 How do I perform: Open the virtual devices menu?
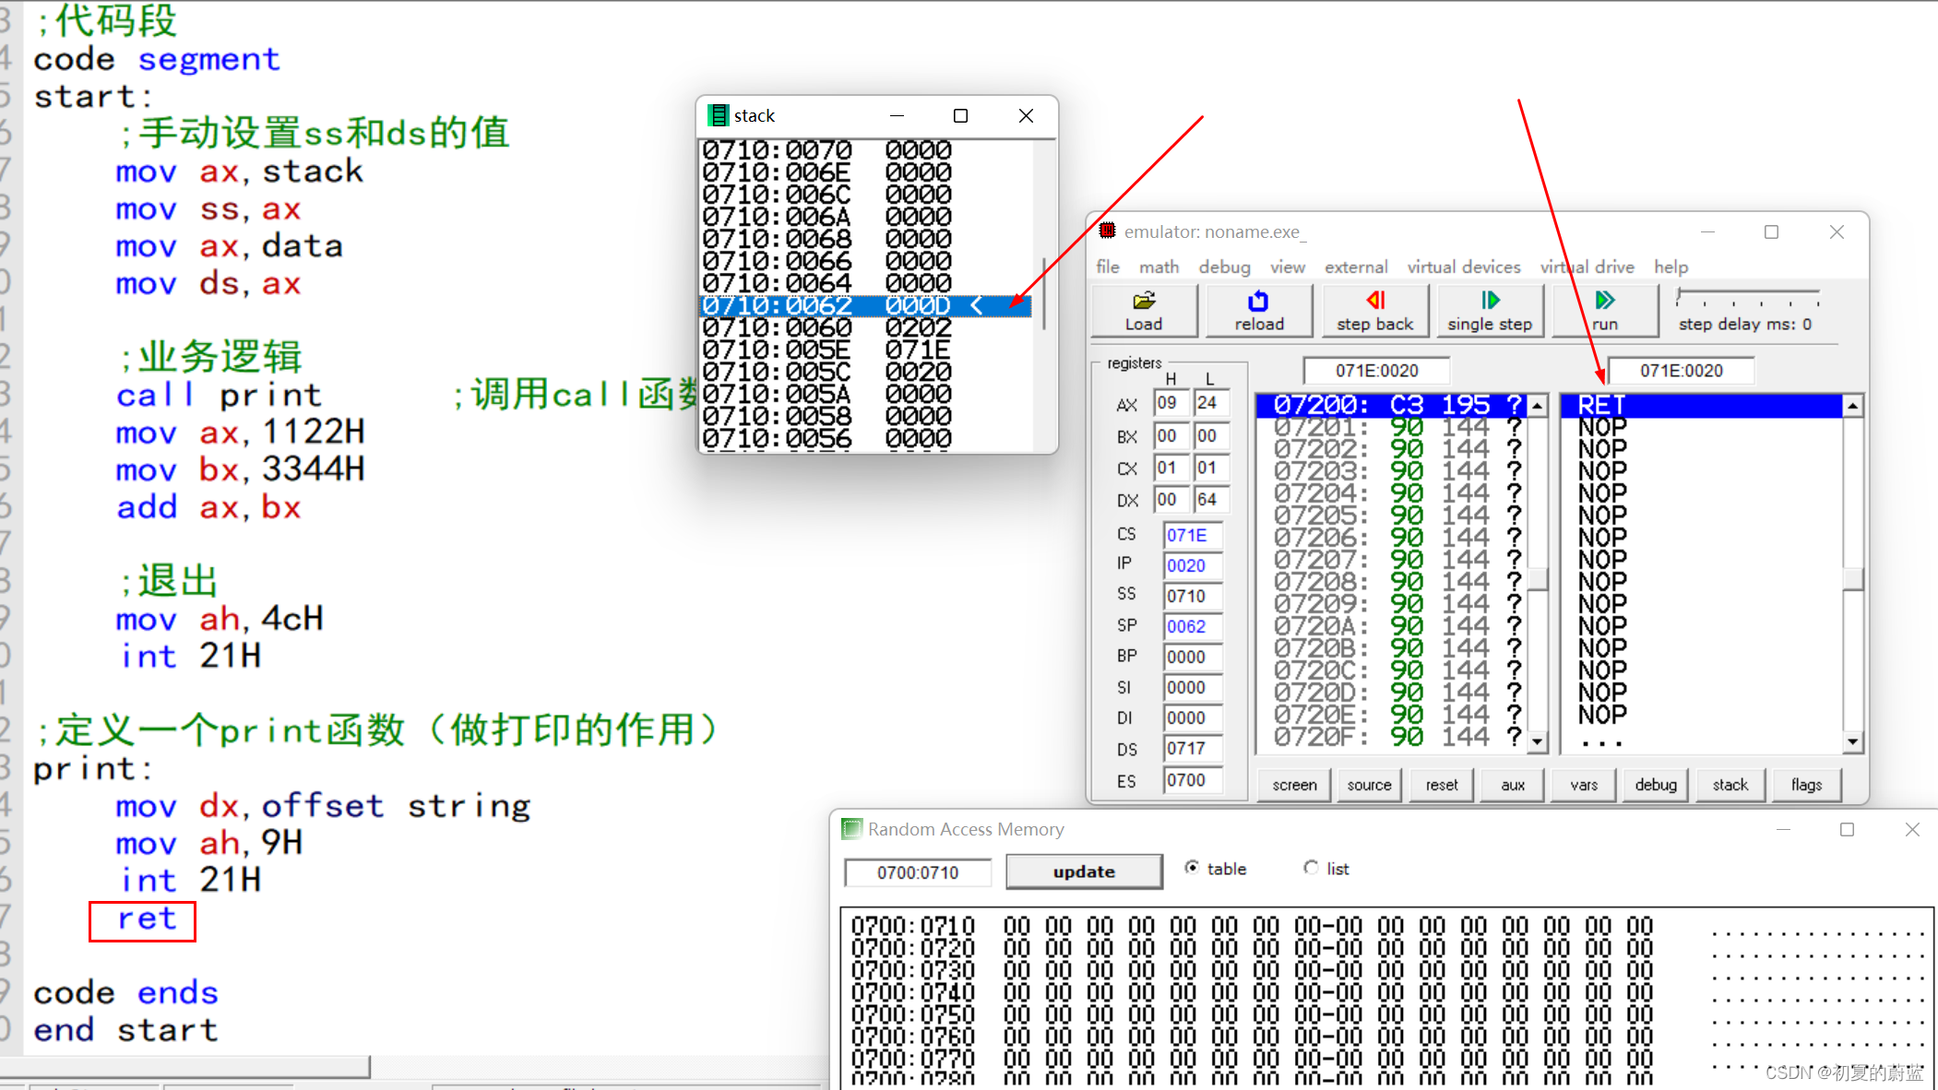click(x=1463, y=267)
